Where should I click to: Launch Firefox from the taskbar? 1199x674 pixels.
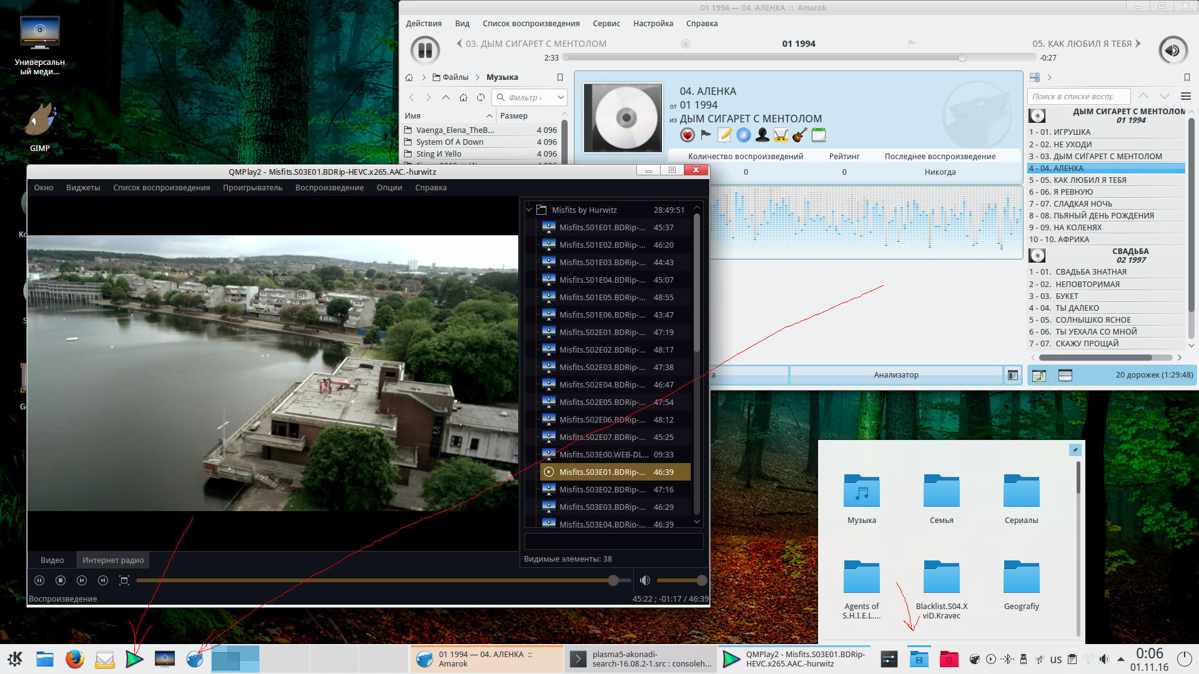(75, 659)
